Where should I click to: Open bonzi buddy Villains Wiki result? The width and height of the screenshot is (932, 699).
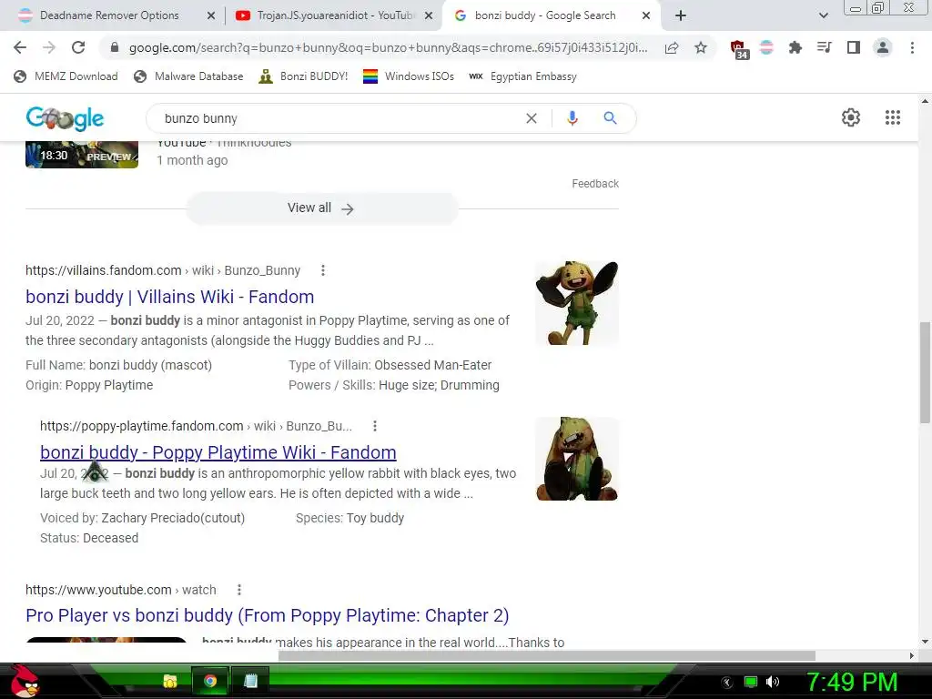point(170,297)
